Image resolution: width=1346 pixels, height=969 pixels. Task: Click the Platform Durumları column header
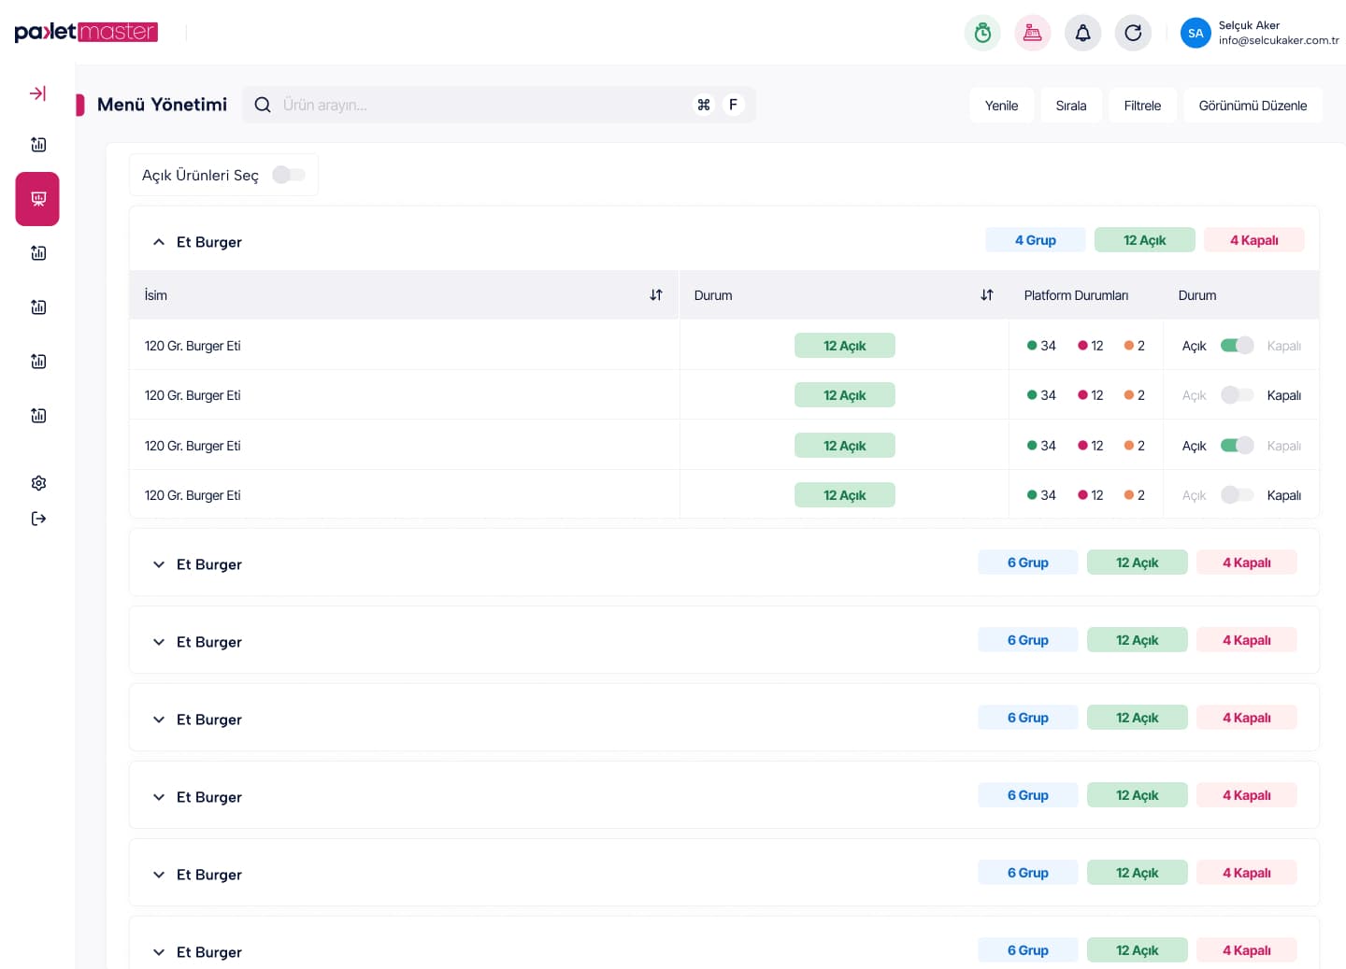click(1076, 295)
